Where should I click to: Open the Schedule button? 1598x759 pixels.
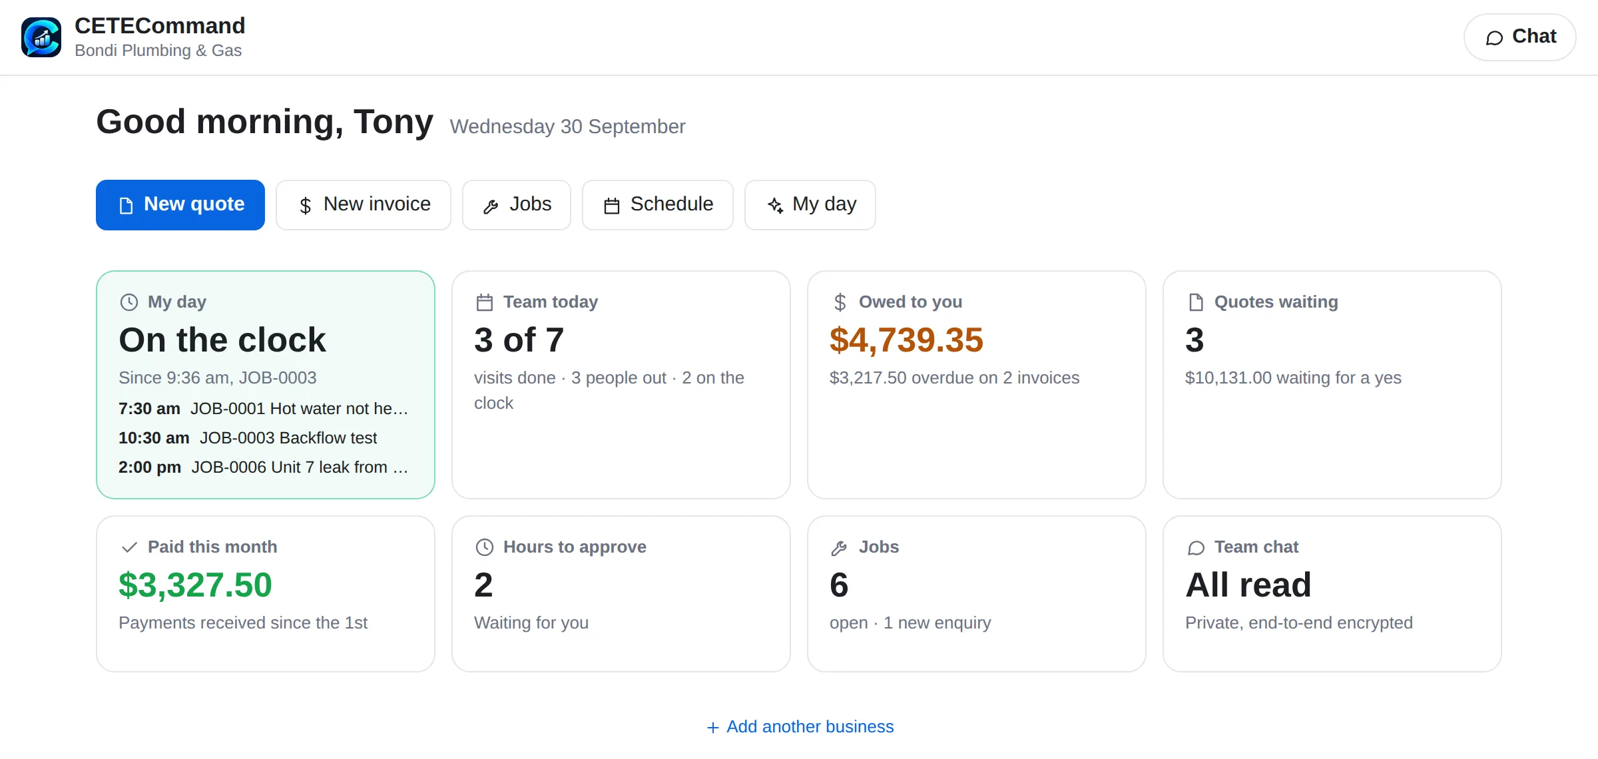tap(658, 205)
